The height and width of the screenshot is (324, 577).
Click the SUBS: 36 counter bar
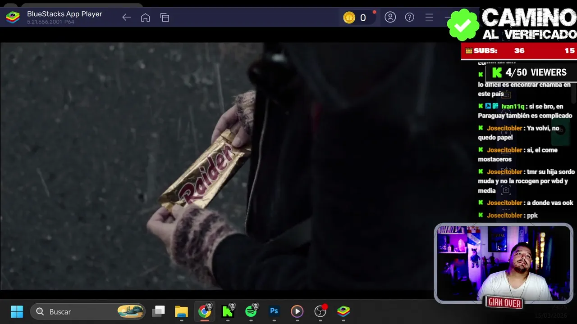(x=519, y=51)
